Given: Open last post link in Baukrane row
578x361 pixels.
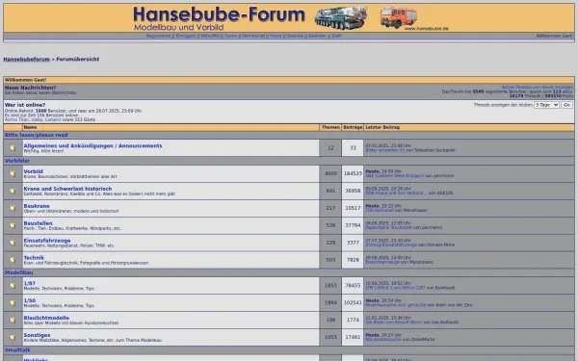Looking at the screenshot, I should click(380, 210).
